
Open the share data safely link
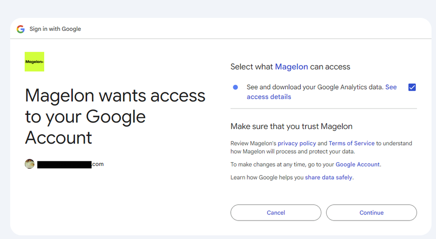pos(329,177)
